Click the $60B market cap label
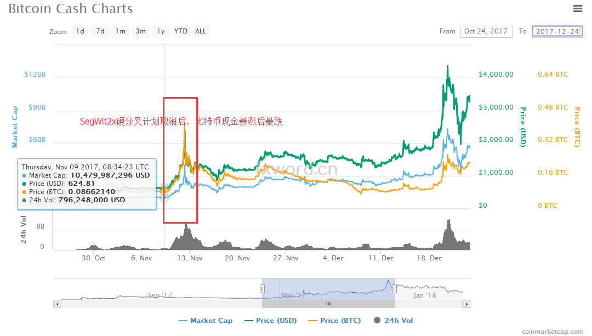Image resolution: width=592 pixels, height=336 pixels. click(37, 140)
